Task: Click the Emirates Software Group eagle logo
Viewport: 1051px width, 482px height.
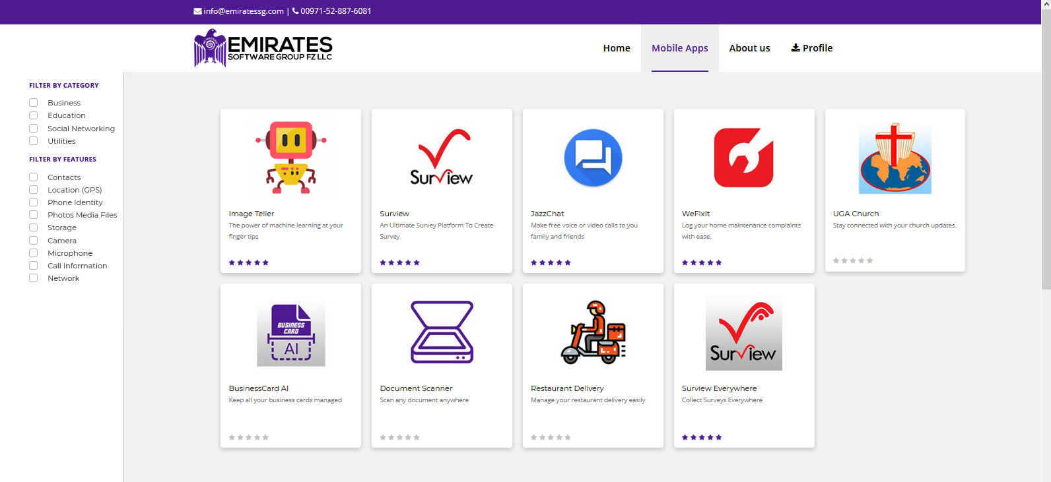Action: 263,47
